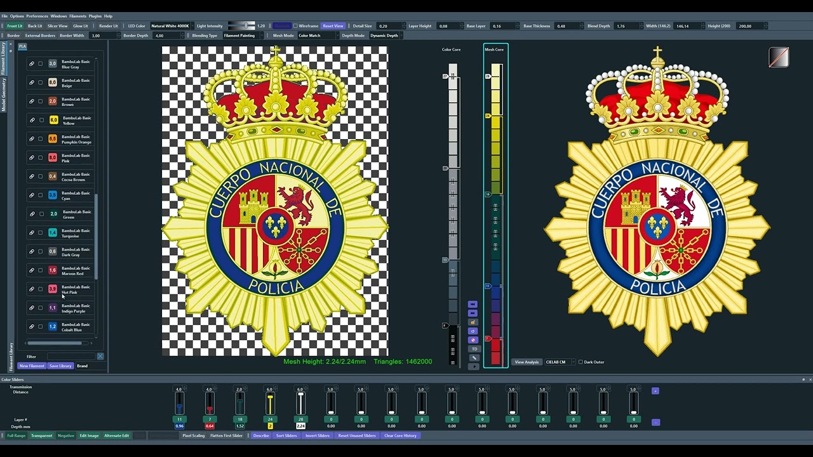Image resolution: width=813 pixels, height=457 pixels.
Task: Click the Clear Core History button
Action: pos(400,436)
